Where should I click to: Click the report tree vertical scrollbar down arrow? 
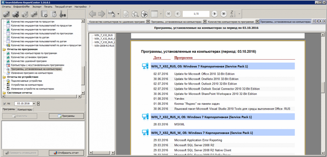coord(83,93)
